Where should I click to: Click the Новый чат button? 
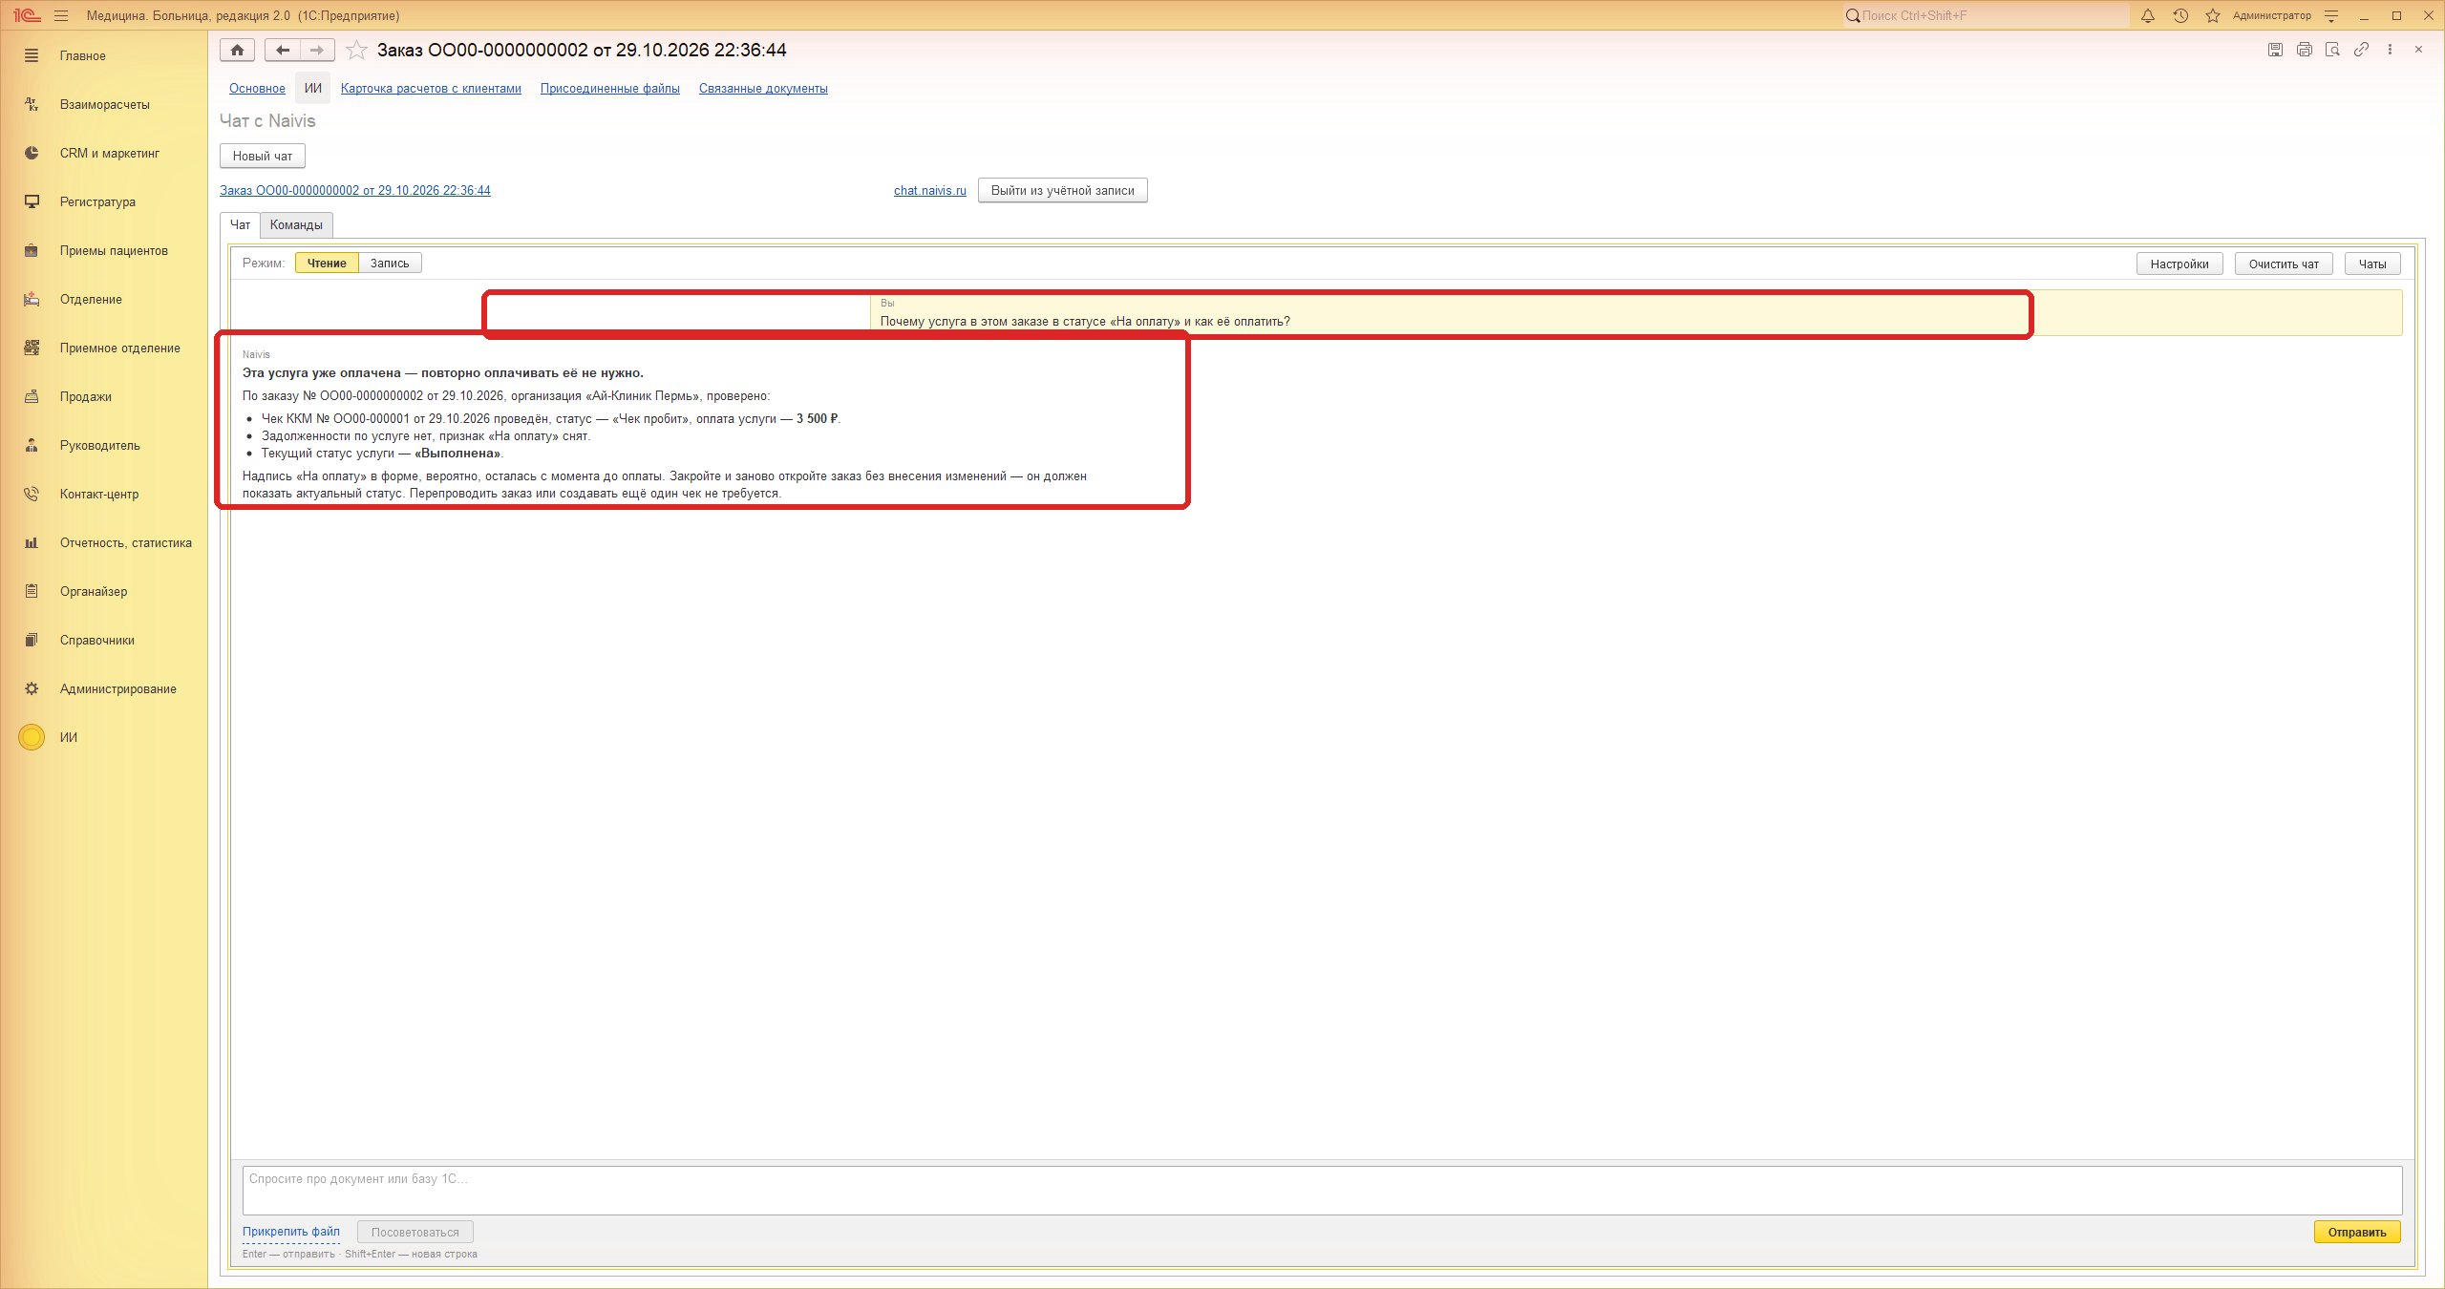[x=263, y=156]
